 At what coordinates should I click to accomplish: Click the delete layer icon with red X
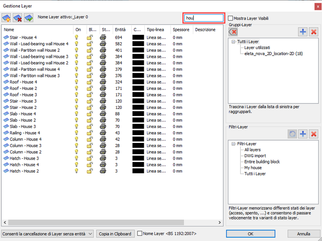coord(17,17)
